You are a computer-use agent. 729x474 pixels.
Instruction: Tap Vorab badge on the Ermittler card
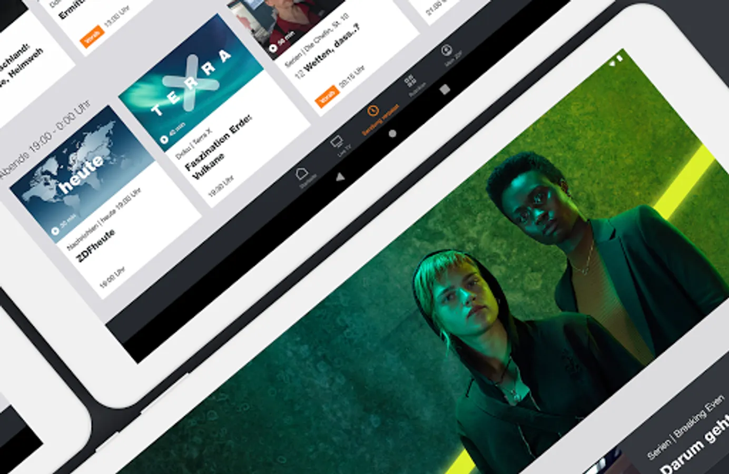(x=92, y=36)
